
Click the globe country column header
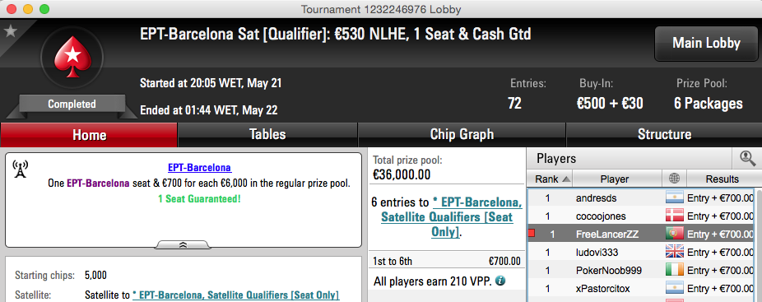click(x=674, y=179)
